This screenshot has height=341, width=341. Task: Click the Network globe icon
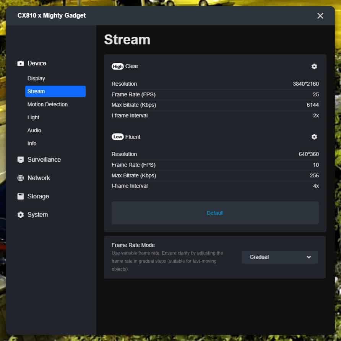pos(21,178)
